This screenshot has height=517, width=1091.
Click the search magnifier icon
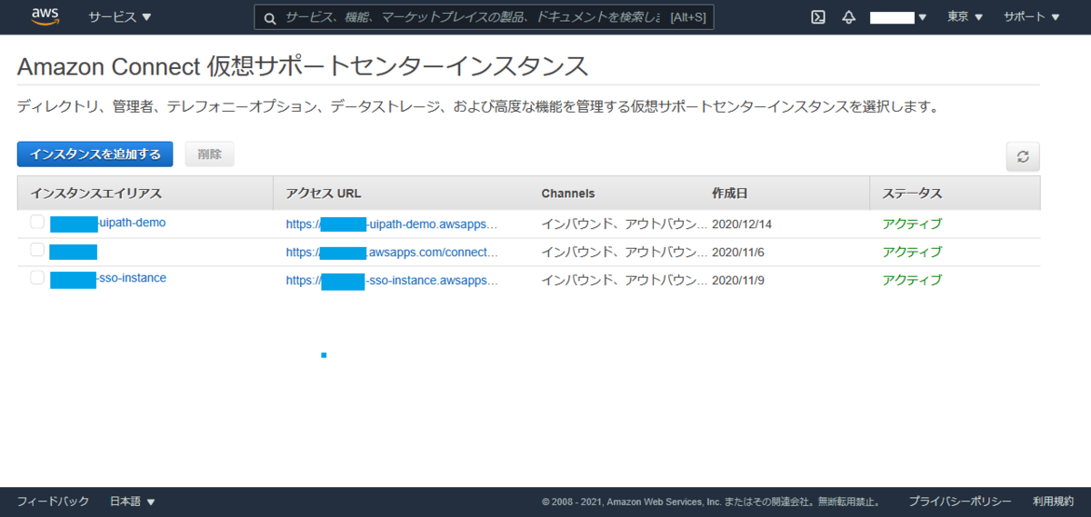(x=269, y=17)
